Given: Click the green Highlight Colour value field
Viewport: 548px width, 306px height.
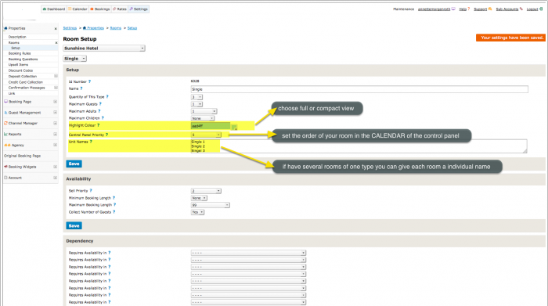Looking at the screenshot, I should click(x=211, y=126).
